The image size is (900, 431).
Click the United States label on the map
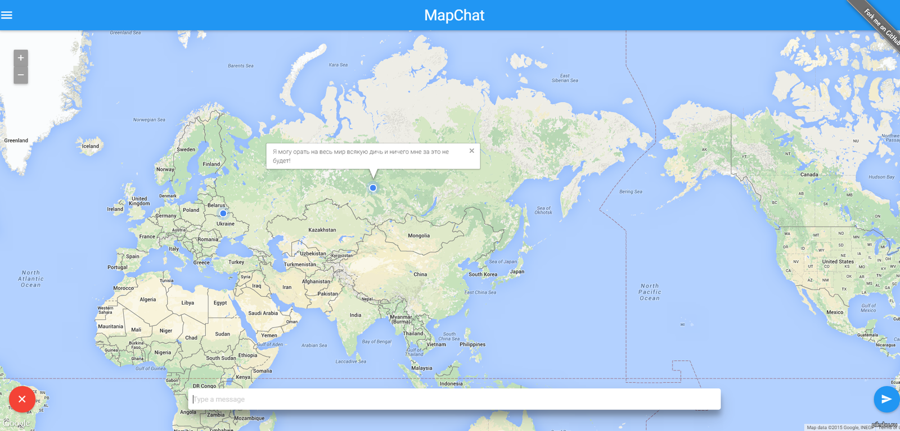838,262
